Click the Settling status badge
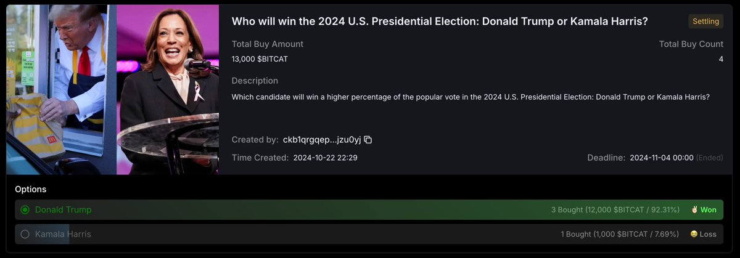The height and width of the screenshot is (258, 740). coord(705,22)
